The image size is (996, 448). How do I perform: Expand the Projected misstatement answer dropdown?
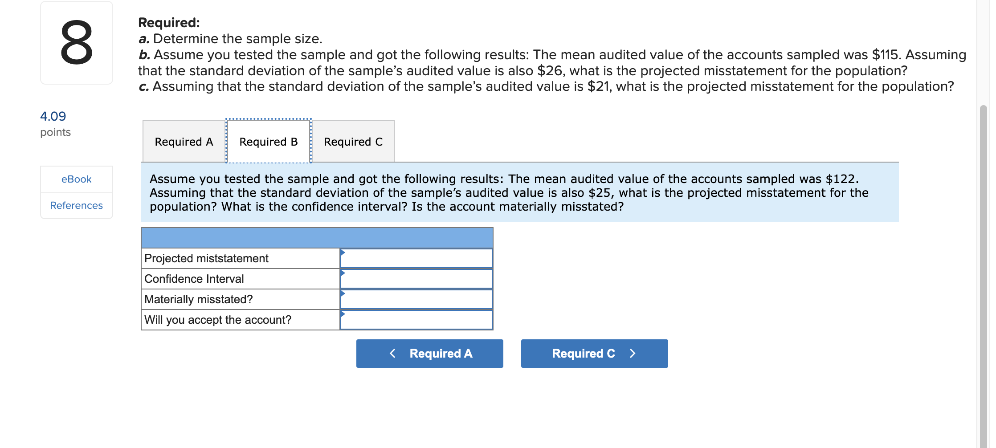coord(342,253)
